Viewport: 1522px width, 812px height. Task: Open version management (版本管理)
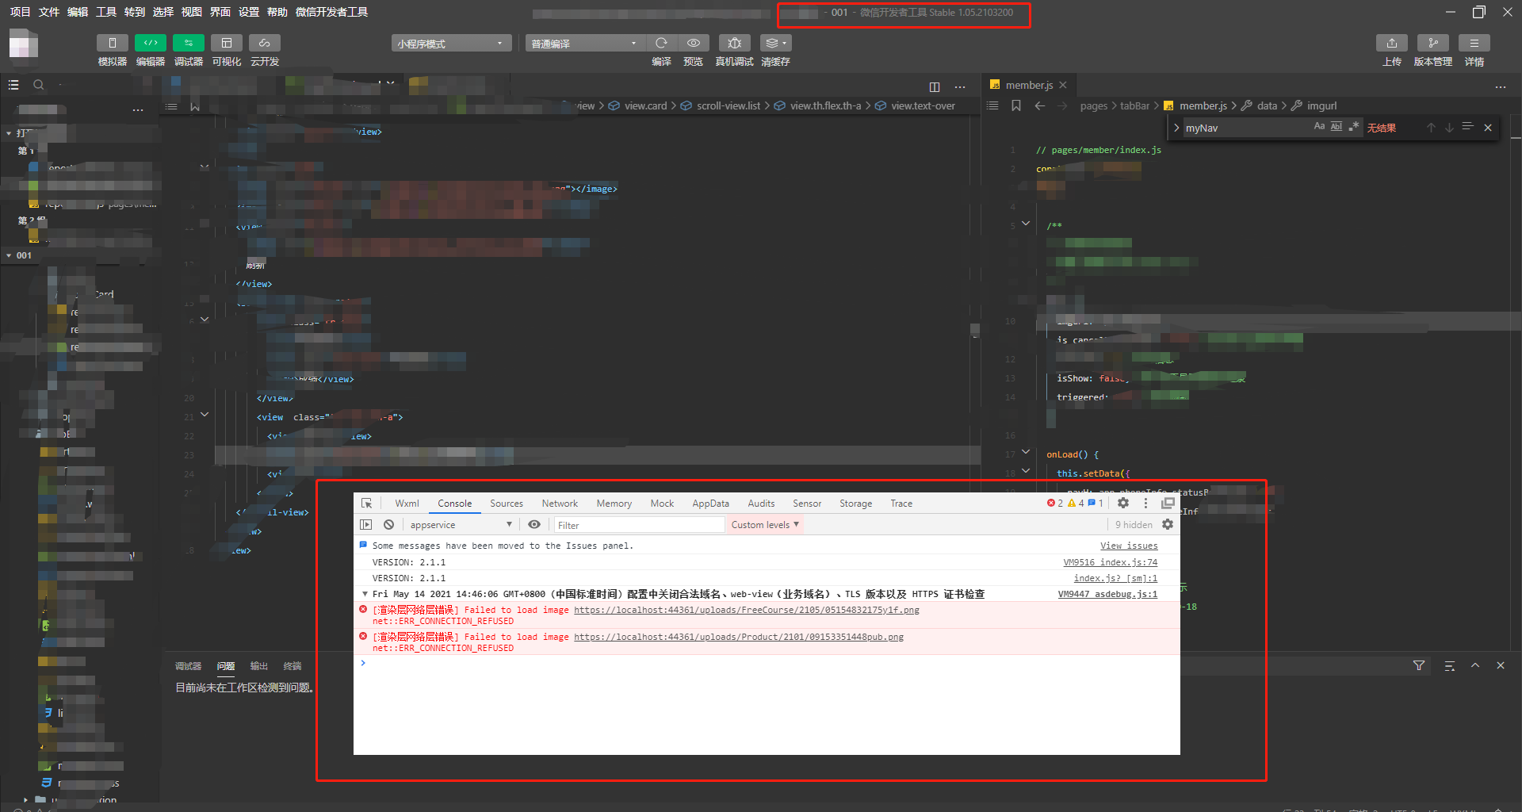1433,44
